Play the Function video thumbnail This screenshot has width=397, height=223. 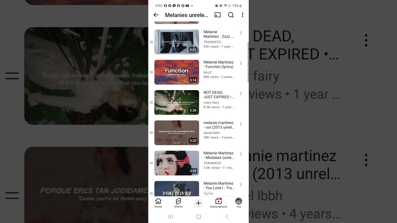click(177, 72)
